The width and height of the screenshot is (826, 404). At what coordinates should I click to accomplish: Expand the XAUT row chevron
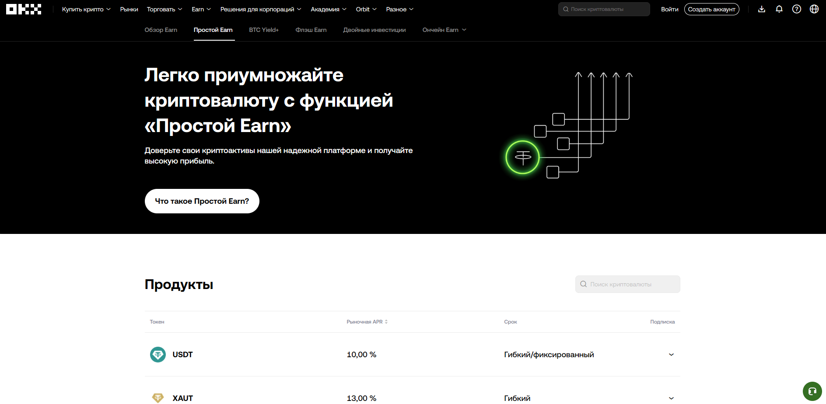pyautogui.click(x=671, y=398)
